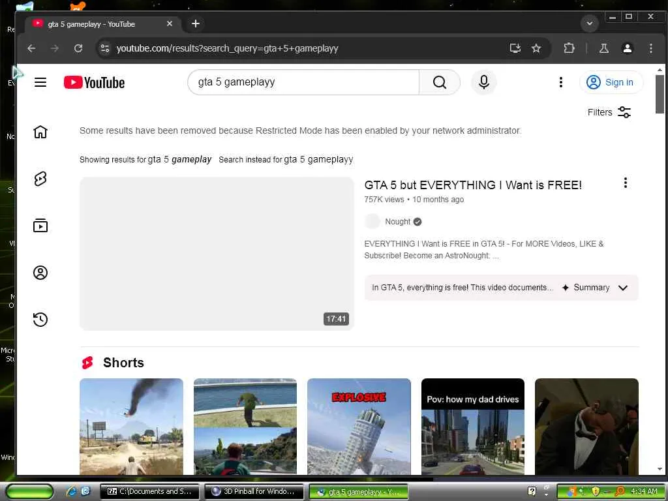Open Chrome three-dot menu
Screen dimensions: 668x501
tap(650, 48)
